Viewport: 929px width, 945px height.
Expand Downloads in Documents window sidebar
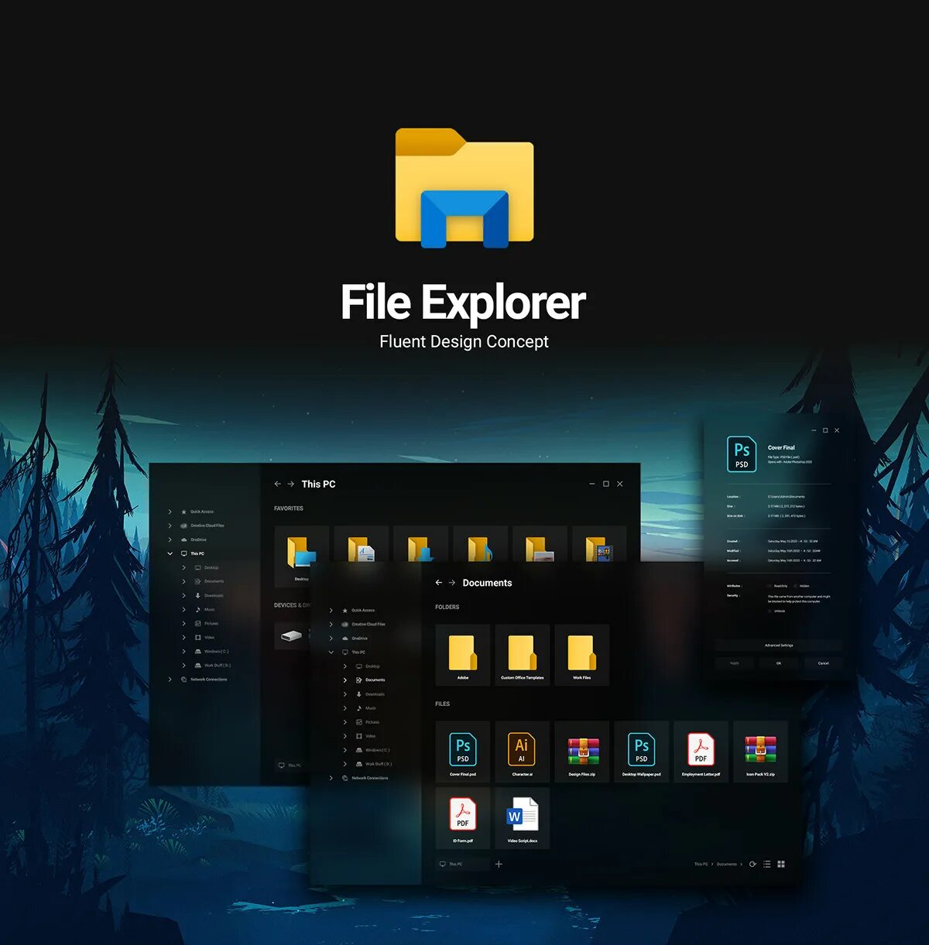click(345, 694)
